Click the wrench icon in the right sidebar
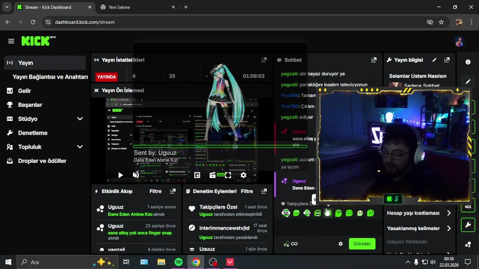The width and height of the screenshot is (479, 269). (468, 225)
